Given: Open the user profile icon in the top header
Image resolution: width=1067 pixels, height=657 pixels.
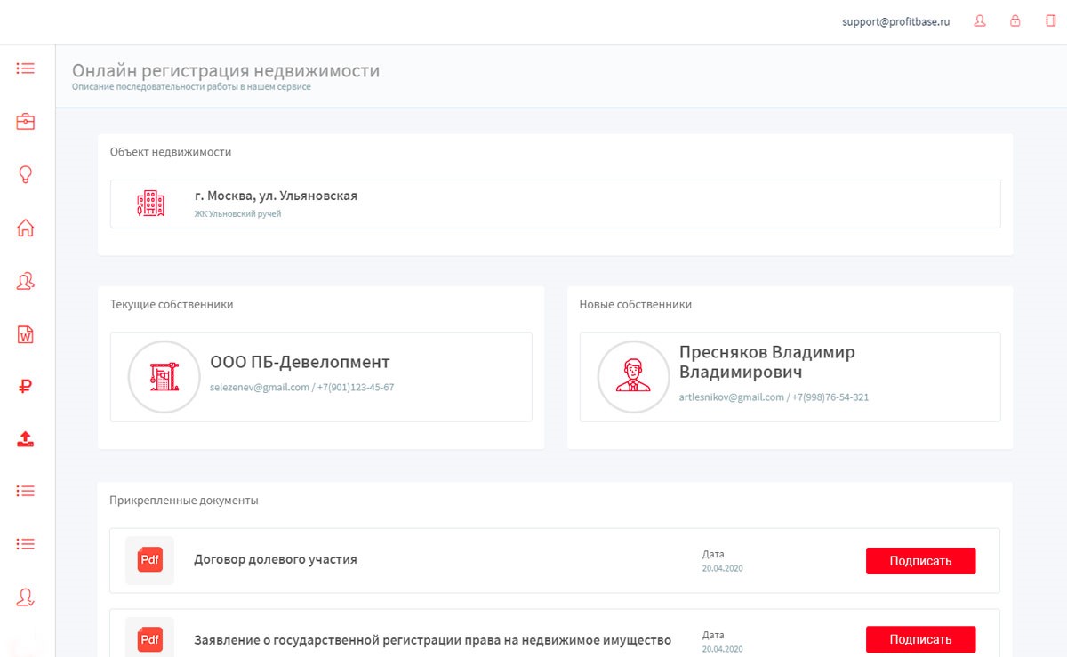Looking at the screenshot, I should (x=981, y=21).
